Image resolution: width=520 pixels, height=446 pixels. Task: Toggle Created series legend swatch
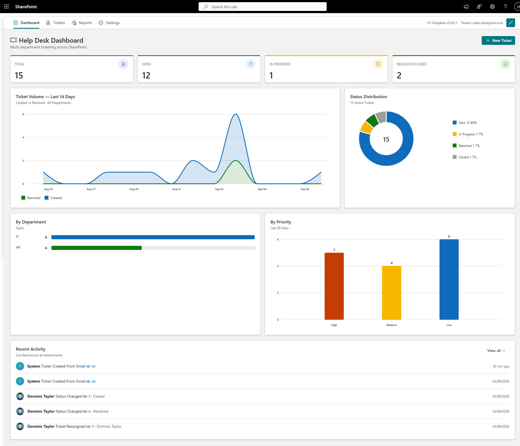click(47, 198)
